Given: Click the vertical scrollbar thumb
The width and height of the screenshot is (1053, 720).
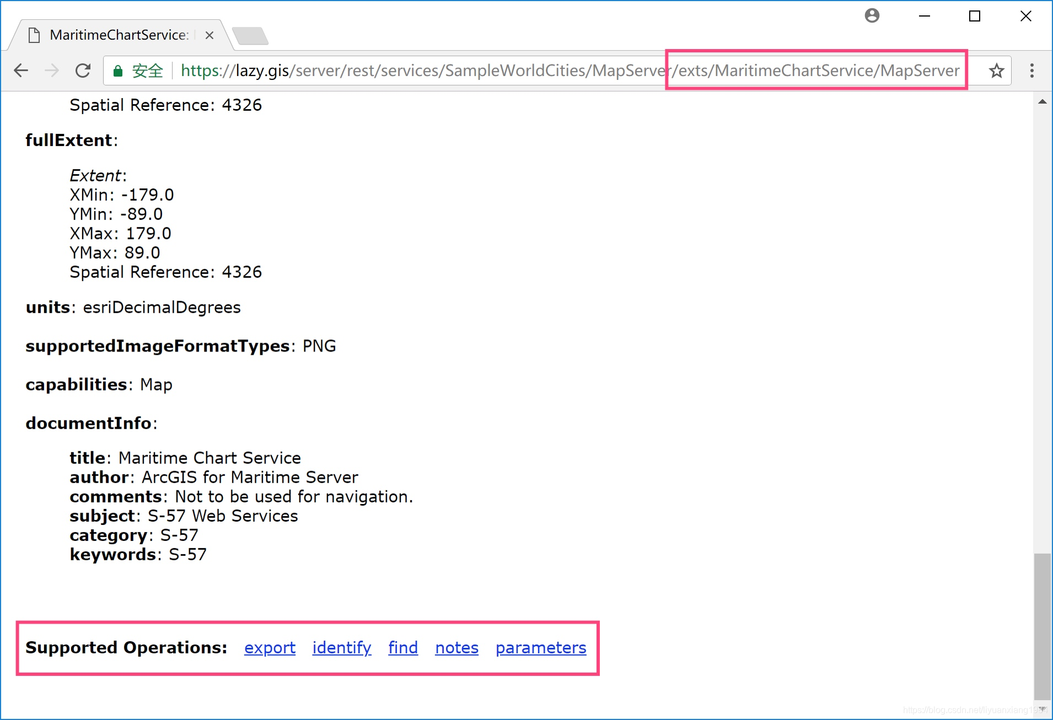Looking at the screenshot, I should [1042, 626].
